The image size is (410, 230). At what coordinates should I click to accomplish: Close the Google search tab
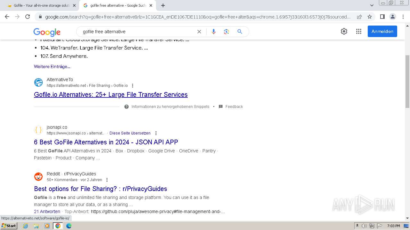coord(151,5)
